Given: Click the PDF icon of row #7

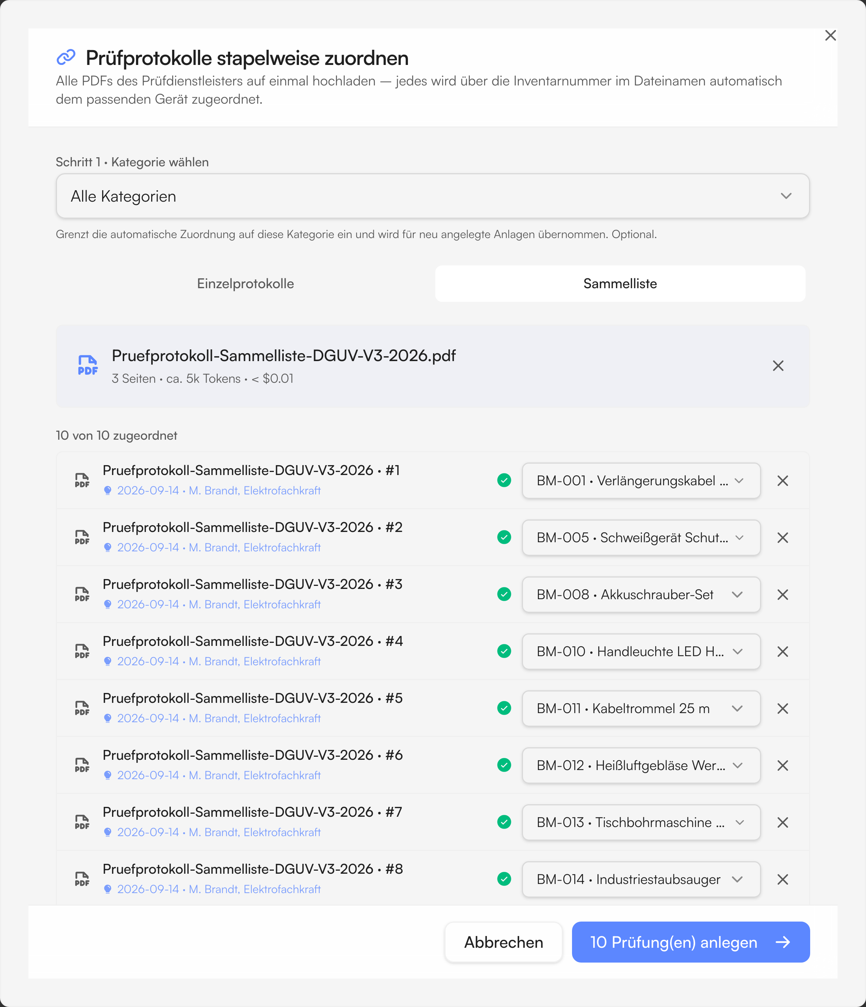Looking at the screenshot, I should [x=82, y=822].
